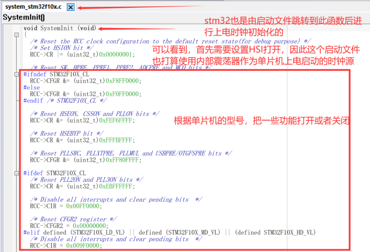The height and width of the screenshot is (252, 370).
Task: Click the #else preprocessor directive
Action: 32,87
